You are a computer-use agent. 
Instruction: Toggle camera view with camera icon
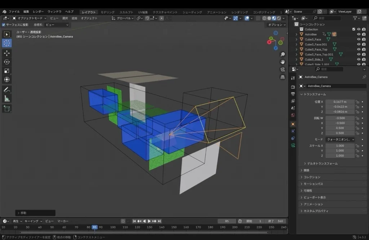coord(283,70)
